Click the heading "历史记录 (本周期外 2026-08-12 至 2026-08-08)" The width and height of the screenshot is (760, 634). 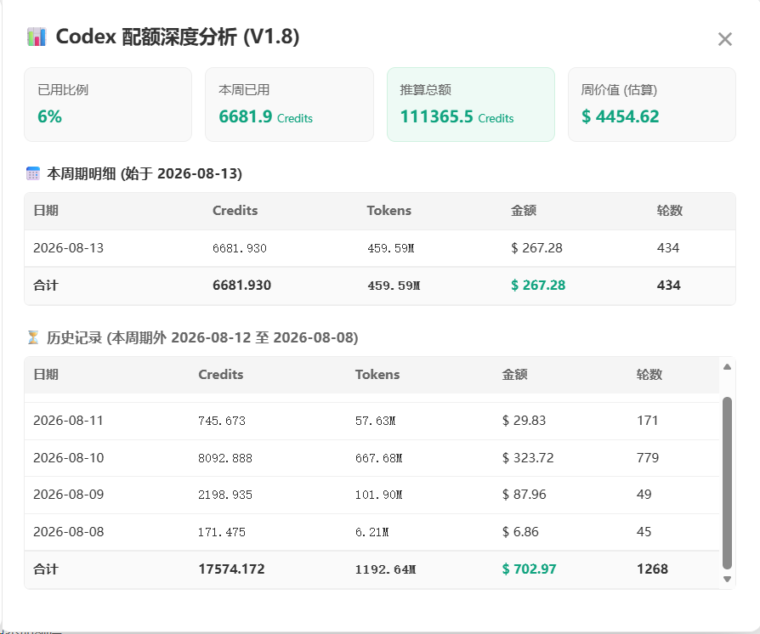pos(202,337)
